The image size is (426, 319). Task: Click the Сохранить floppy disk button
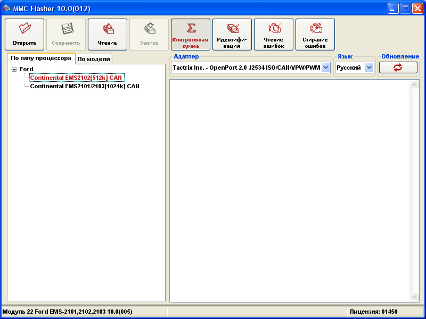click(x=66, y=35)
